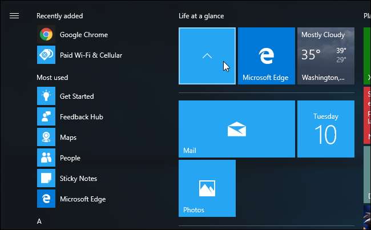Open the Photos tile
The image size is (371, 230).
pyautogui.click(x=207, y=188)
